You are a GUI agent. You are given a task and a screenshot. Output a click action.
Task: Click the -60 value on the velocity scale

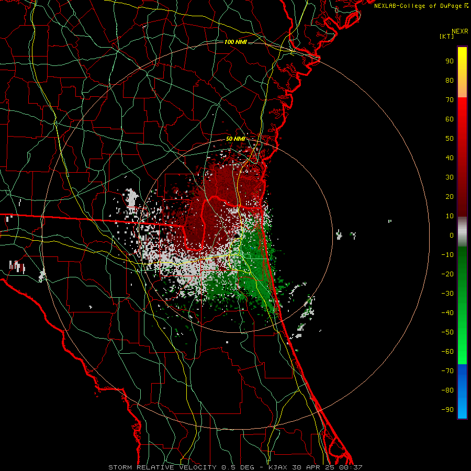447,352
